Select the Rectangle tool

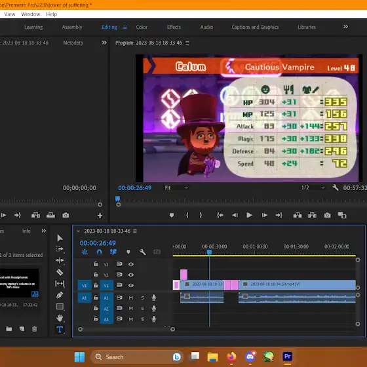point(60,307)
